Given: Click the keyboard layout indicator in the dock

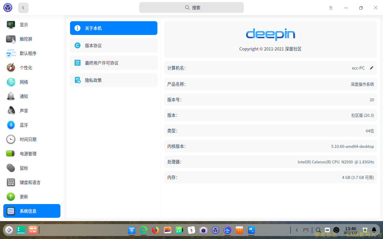Looking at the screenshot, I should [x=327, y=230].
